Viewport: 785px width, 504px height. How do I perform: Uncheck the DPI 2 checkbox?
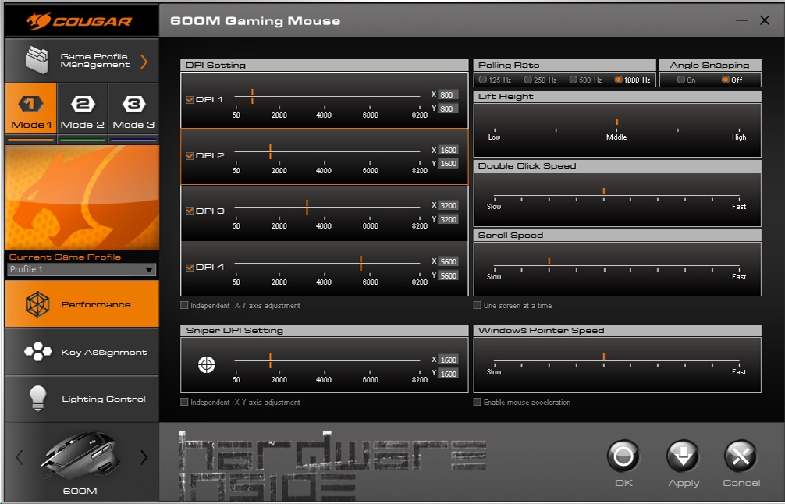click(190, 156)
